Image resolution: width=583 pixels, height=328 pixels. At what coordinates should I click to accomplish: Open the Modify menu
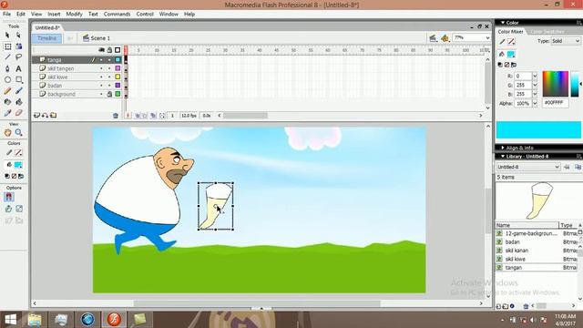pyautogui.click(x=74, y=14)
